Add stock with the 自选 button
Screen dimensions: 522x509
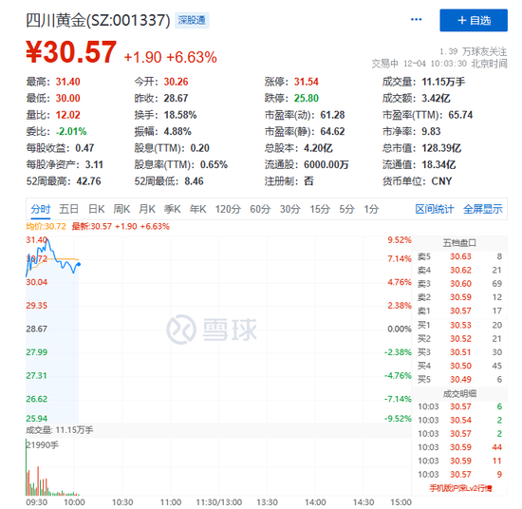coord(474,20)
